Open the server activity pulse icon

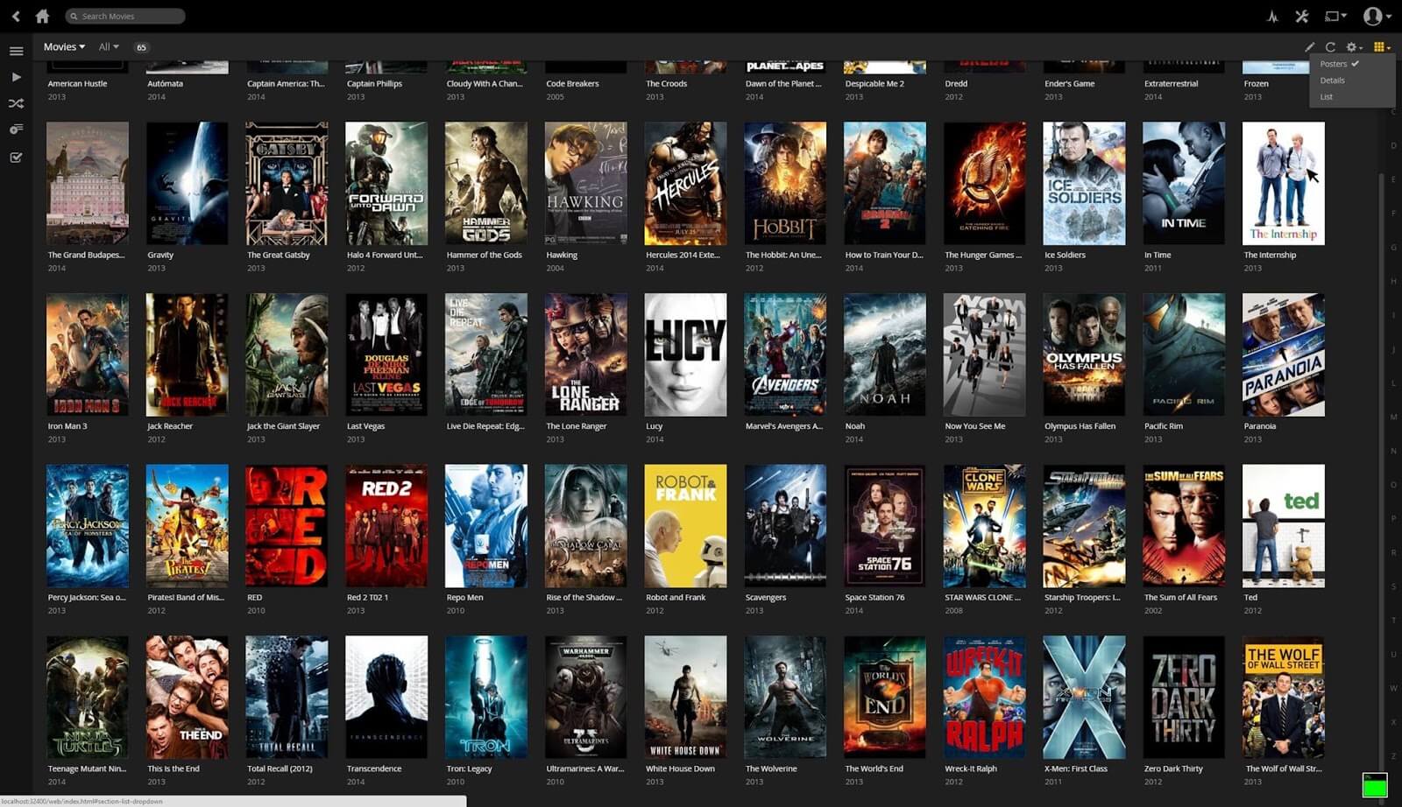pyautogui.click(x=1272, y=16)
